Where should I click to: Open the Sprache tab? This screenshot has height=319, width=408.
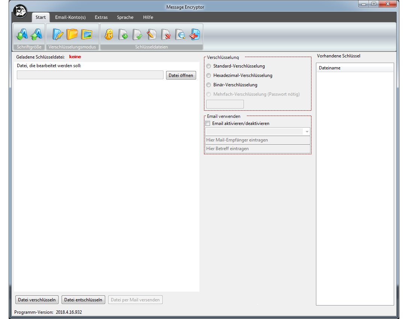pyautogui.click(x=125, y=17)
